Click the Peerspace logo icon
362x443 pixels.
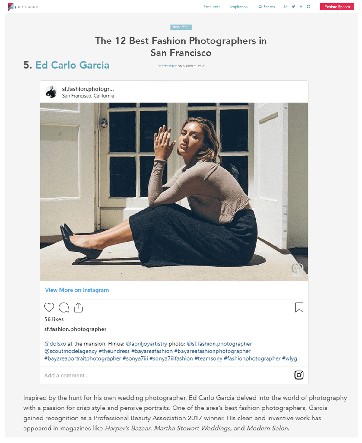pyautogui.click(x=11, y=7)
